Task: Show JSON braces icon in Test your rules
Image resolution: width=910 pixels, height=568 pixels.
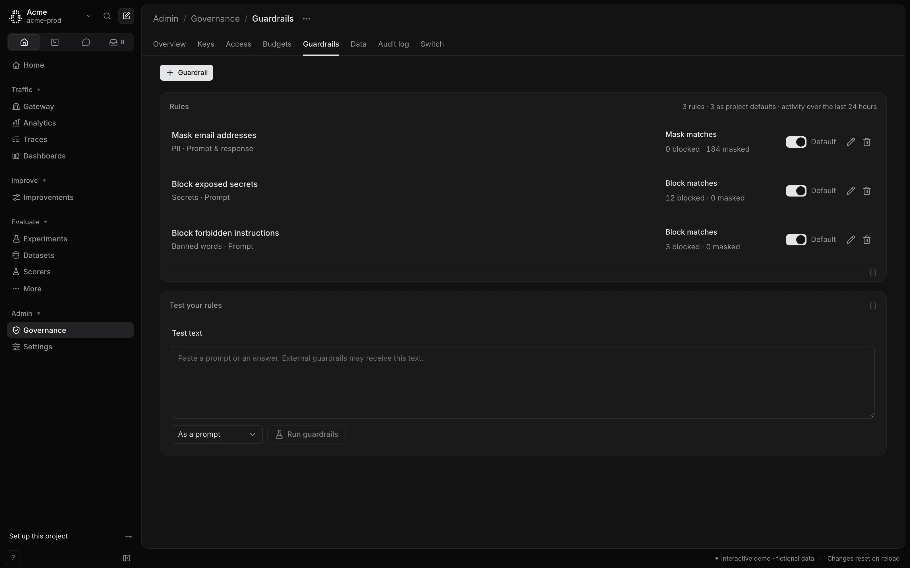Action: 873,305
